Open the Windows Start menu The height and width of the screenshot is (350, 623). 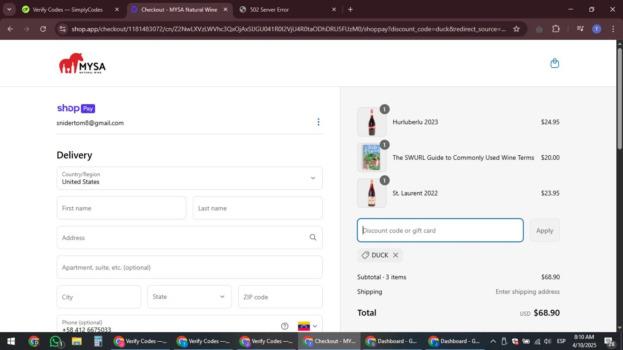(11, 341)
